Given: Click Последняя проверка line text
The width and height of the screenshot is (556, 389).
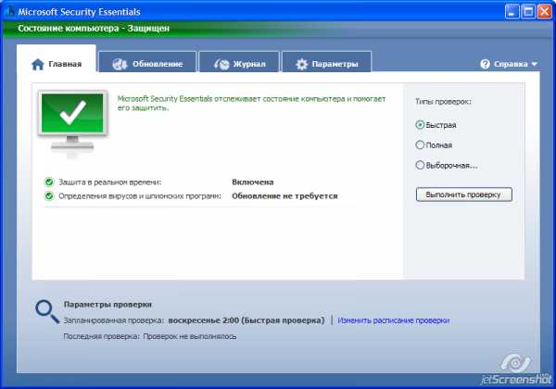Looking at the screenshot, I should point(150,336).
